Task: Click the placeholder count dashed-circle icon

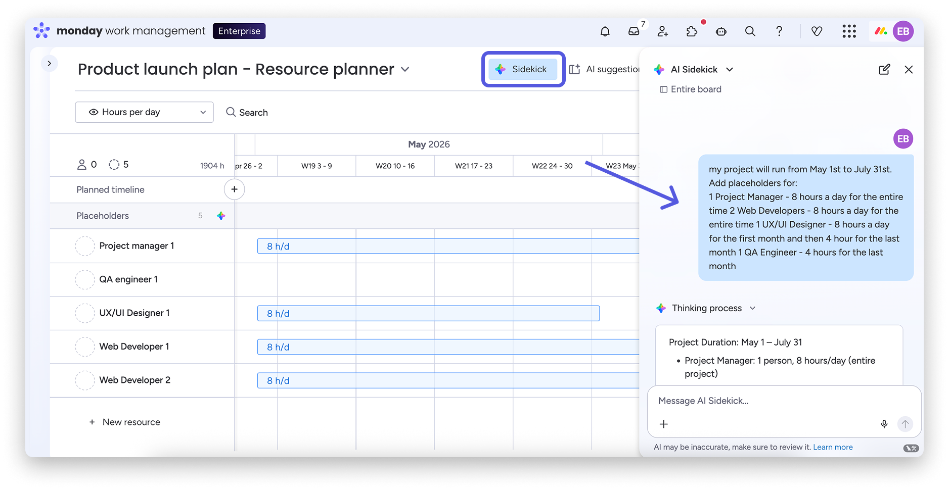Action: pyautogui.click(x=114, y=165)
